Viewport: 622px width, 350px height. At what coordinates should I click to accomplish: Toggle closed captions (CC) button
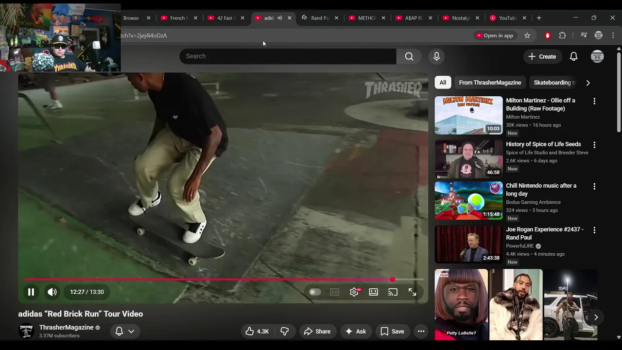(x=334, y=292)
